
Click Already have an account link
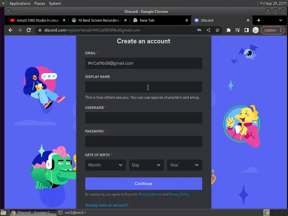pyautogui.click(x=107, y=205)
